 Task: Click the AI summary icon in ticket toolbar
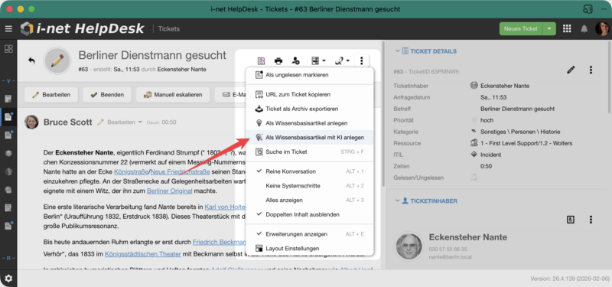(261, 60)
